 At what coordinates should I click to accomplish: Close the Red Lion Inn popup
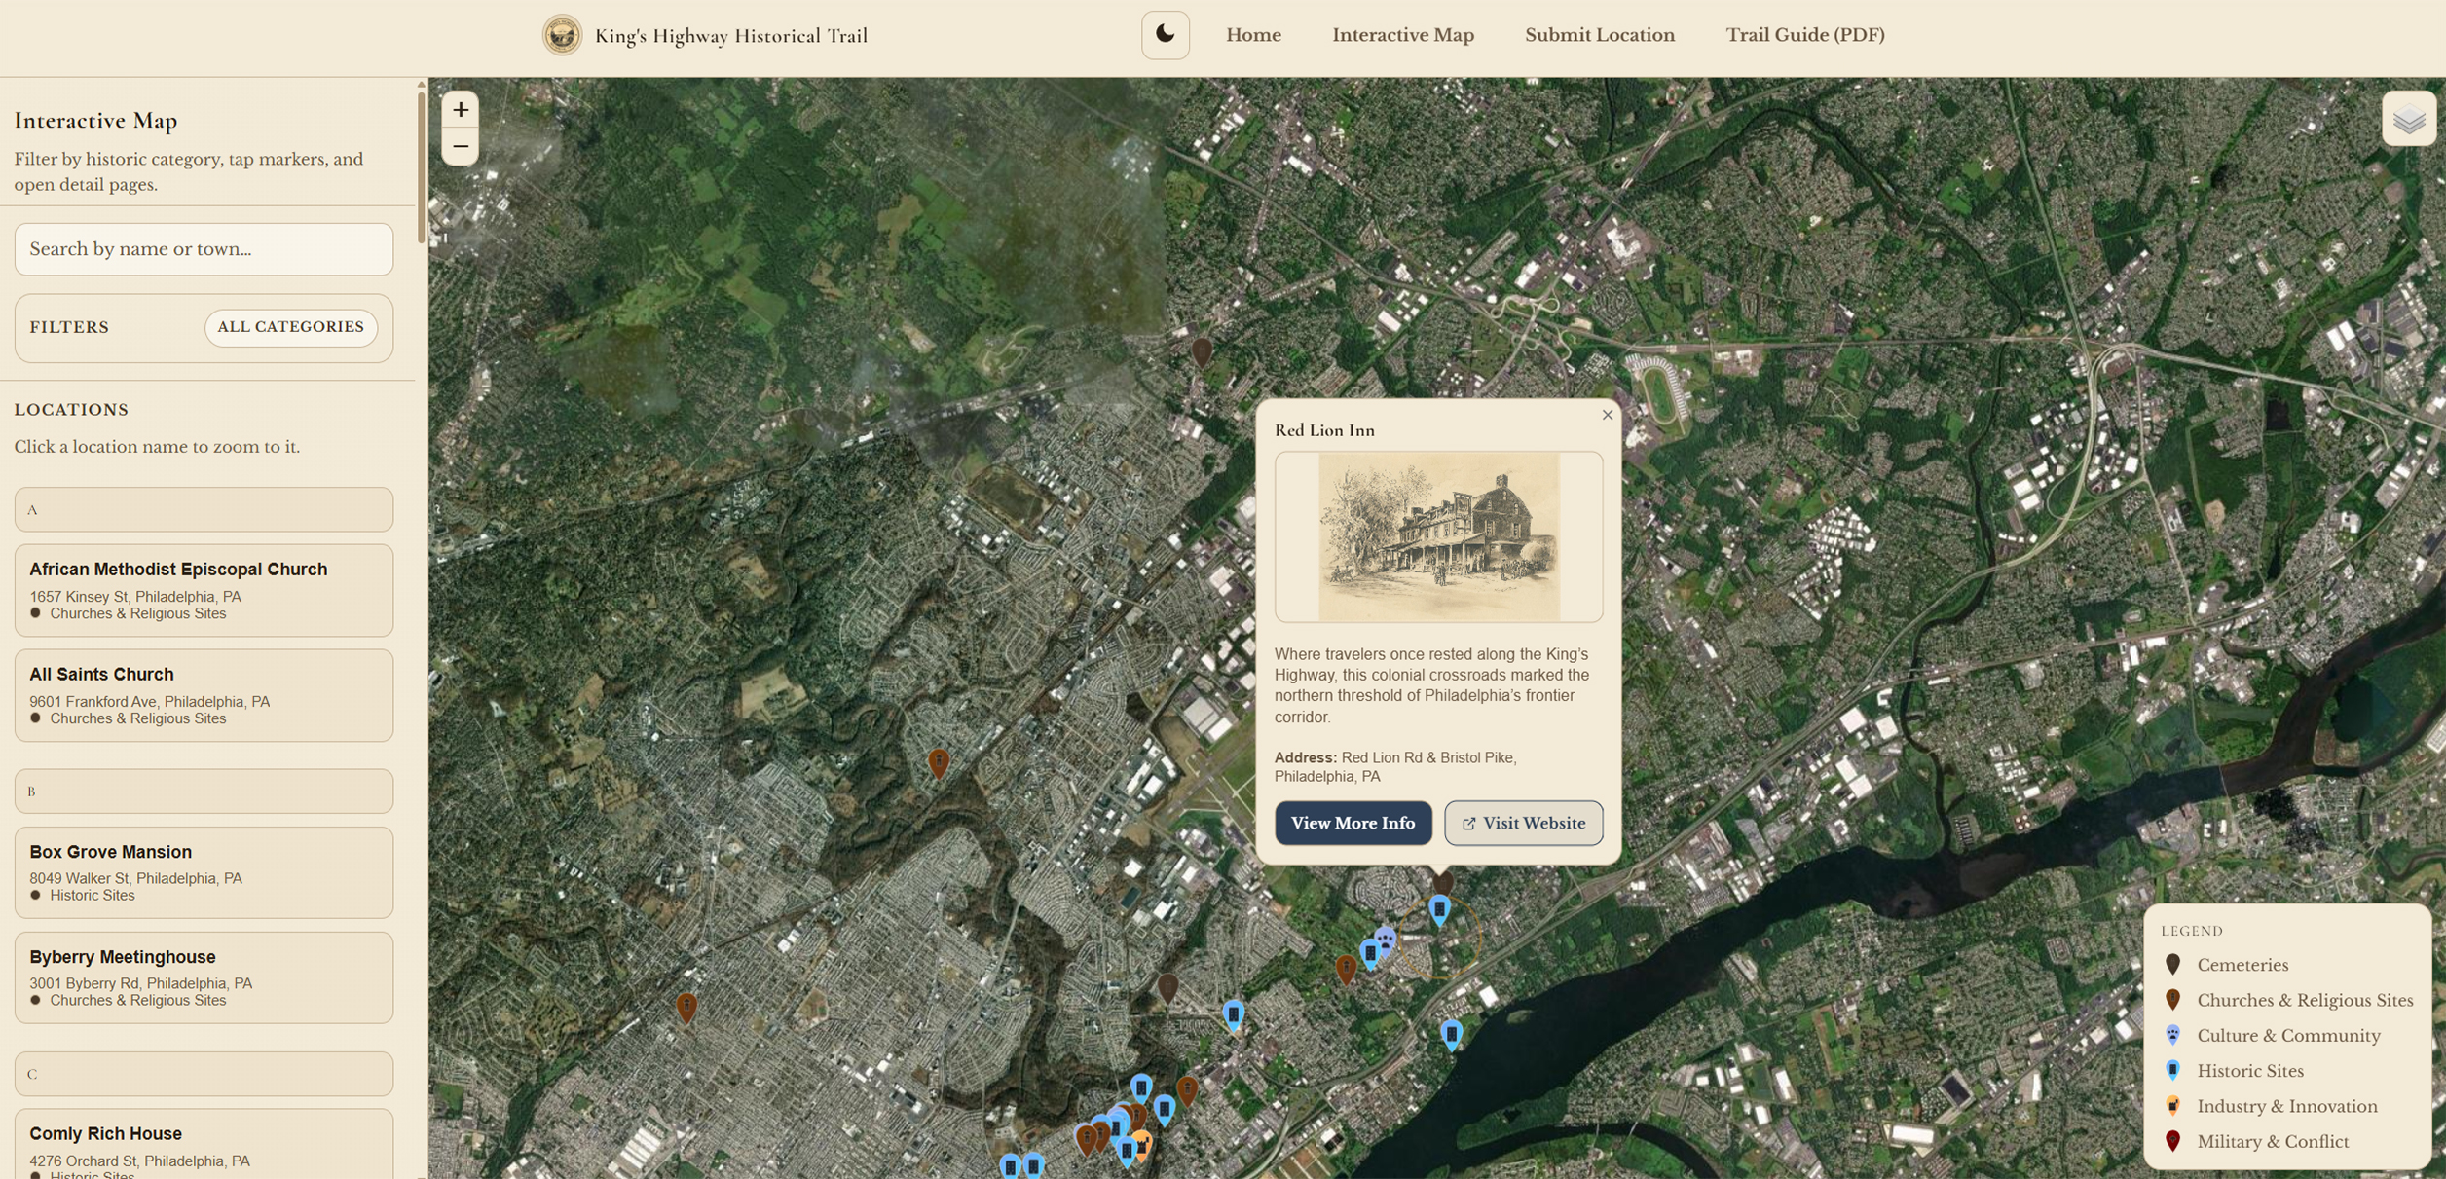(1607, 415)
